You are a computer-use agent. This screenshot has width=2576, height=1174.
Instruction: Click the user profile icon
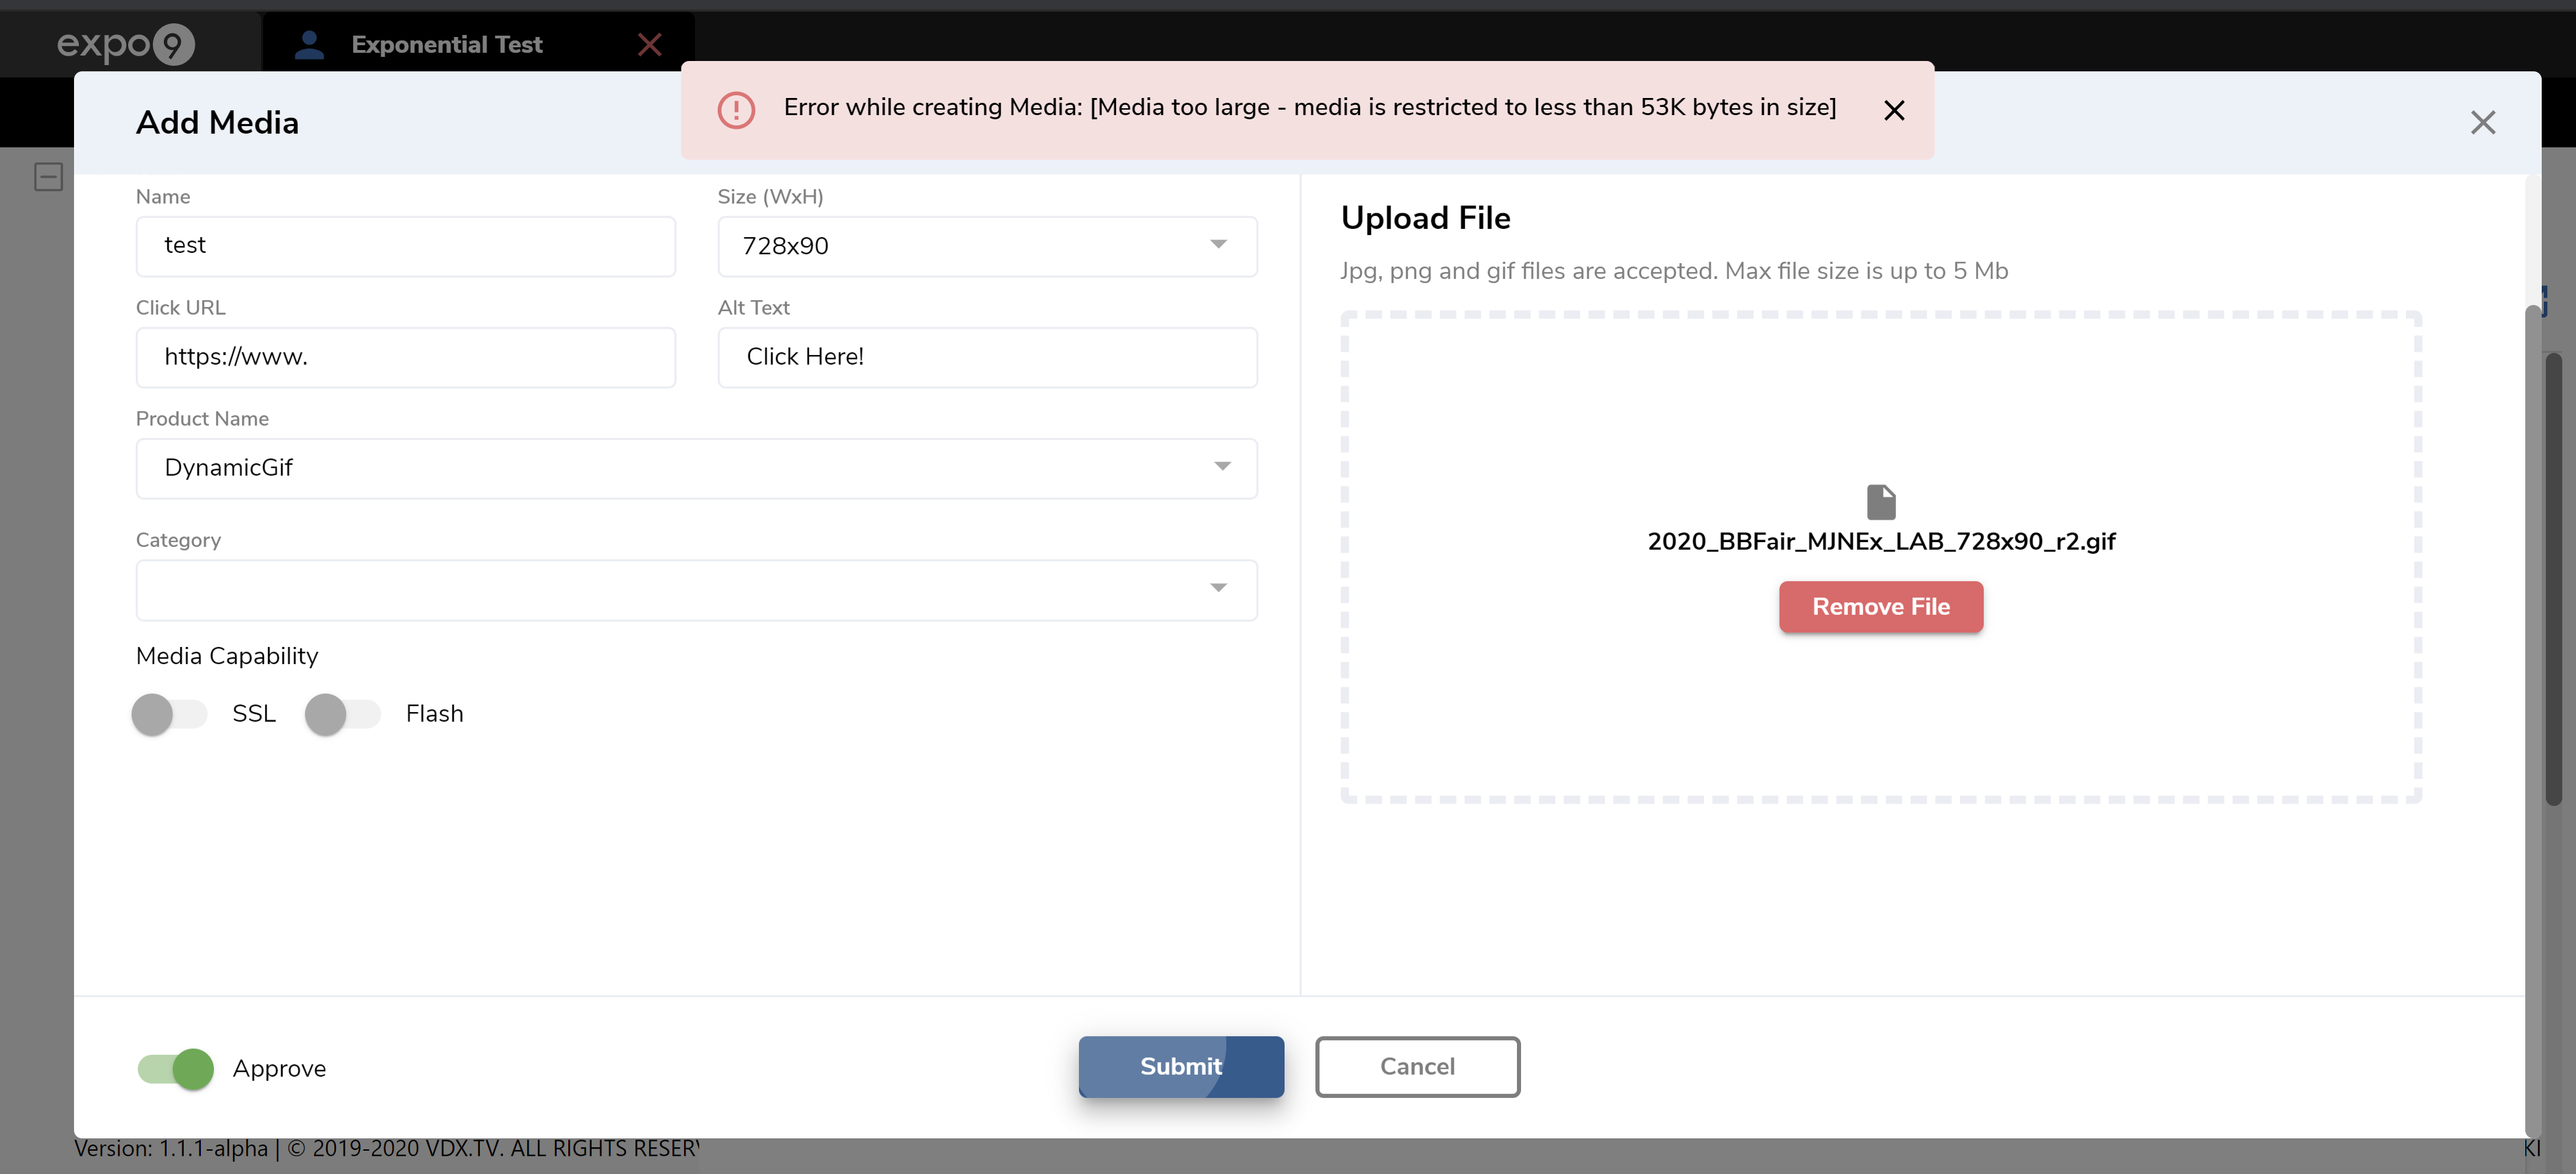[x=309, y=44]
